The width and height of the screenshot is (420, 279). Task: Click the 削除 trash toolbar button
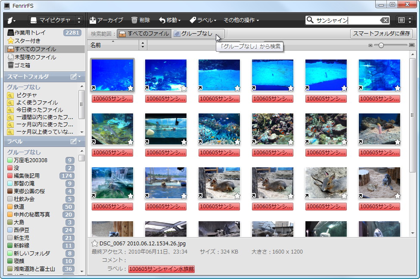click(140, 20)
